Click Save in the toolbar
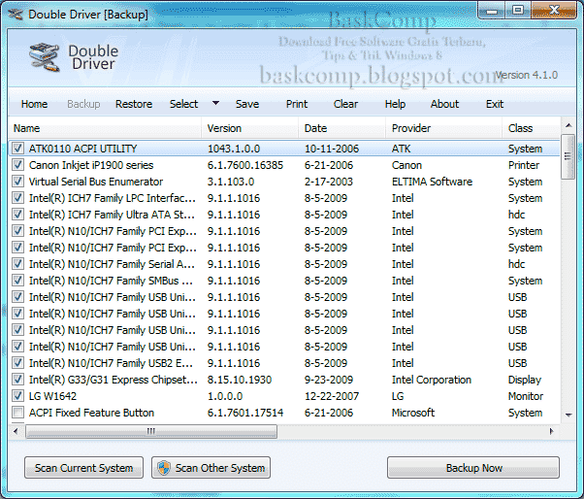The height and width of the screenshot is (499, 584). [247, 104]
